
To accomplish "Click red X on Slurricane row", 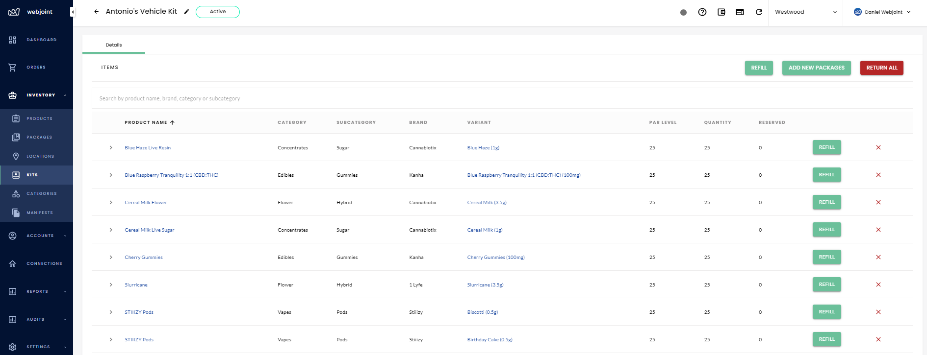I will point(878,284).
